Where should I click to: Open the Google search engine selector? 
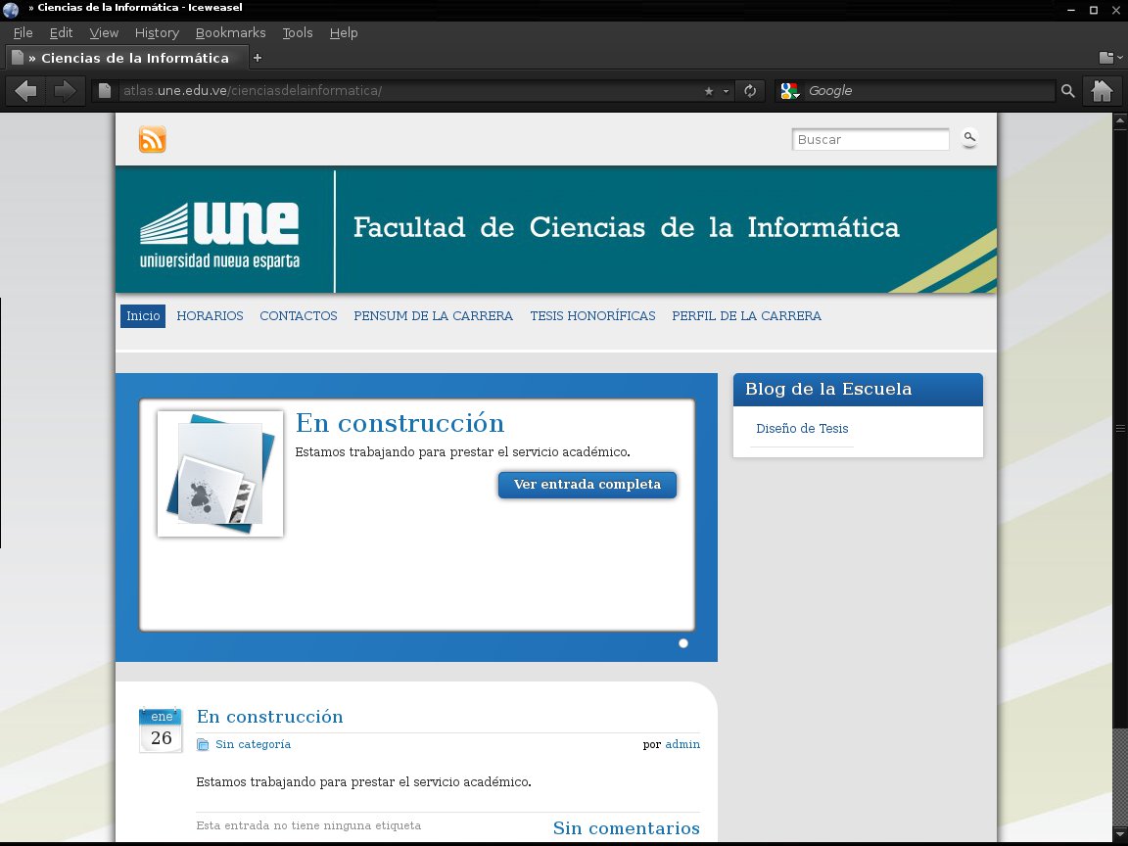[790, 91]
